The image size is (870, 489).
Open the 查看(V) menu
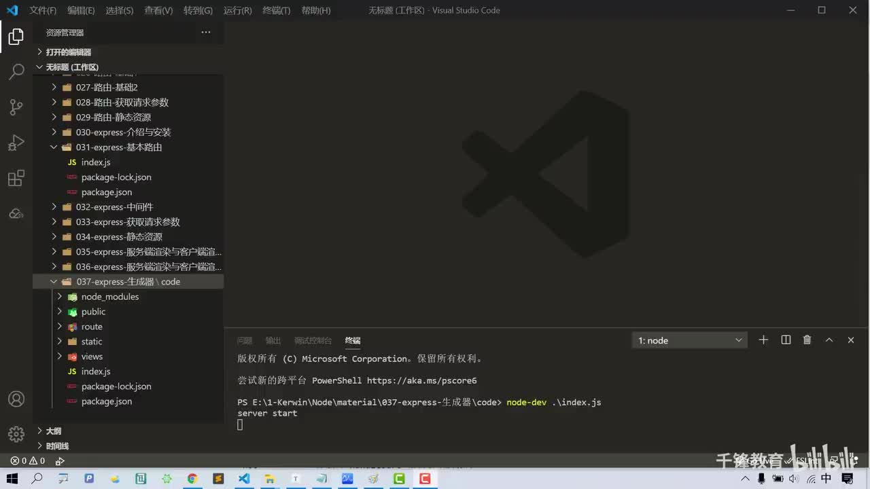click(158, 10)
